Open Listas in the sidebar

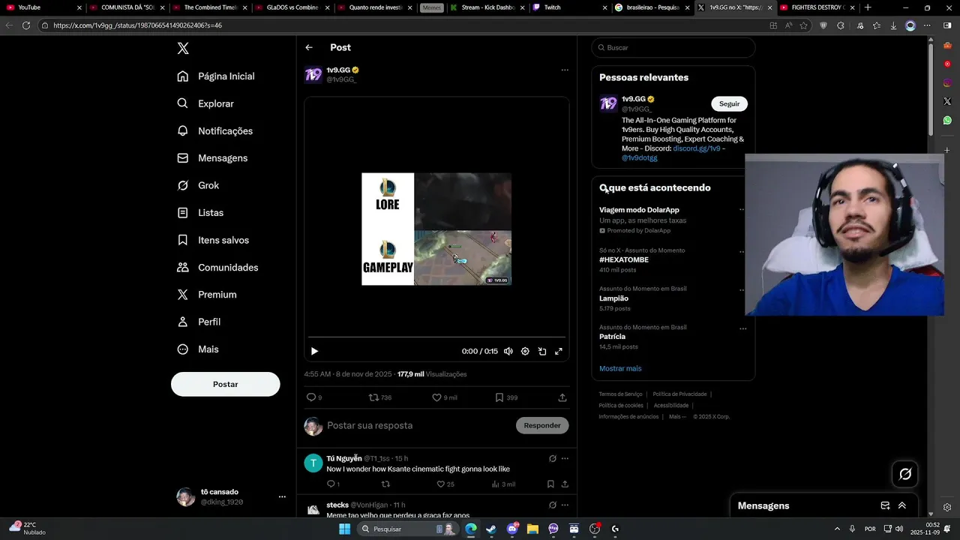point(200,213)
